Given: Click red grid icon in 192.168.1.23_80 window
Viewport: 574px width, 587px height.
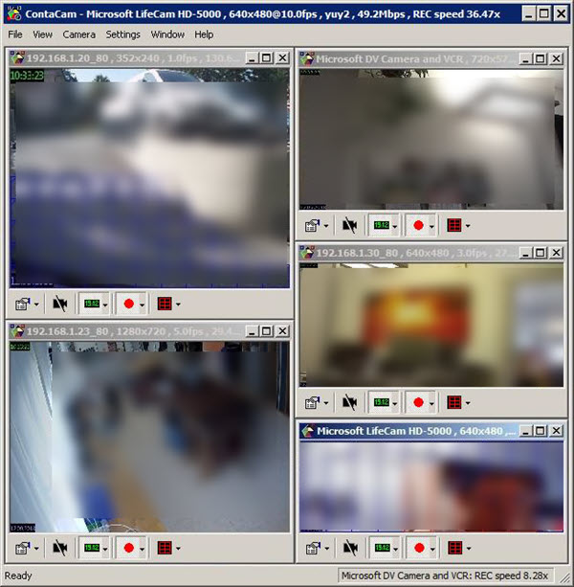Looking at the screenshot, I should pyautogui.click(x=165, y=548).
